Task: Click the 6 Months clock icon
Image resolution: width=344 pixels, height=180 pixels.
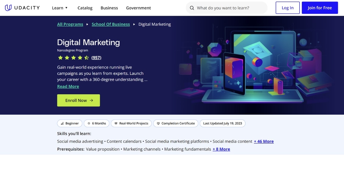Action: click(89, 124)
